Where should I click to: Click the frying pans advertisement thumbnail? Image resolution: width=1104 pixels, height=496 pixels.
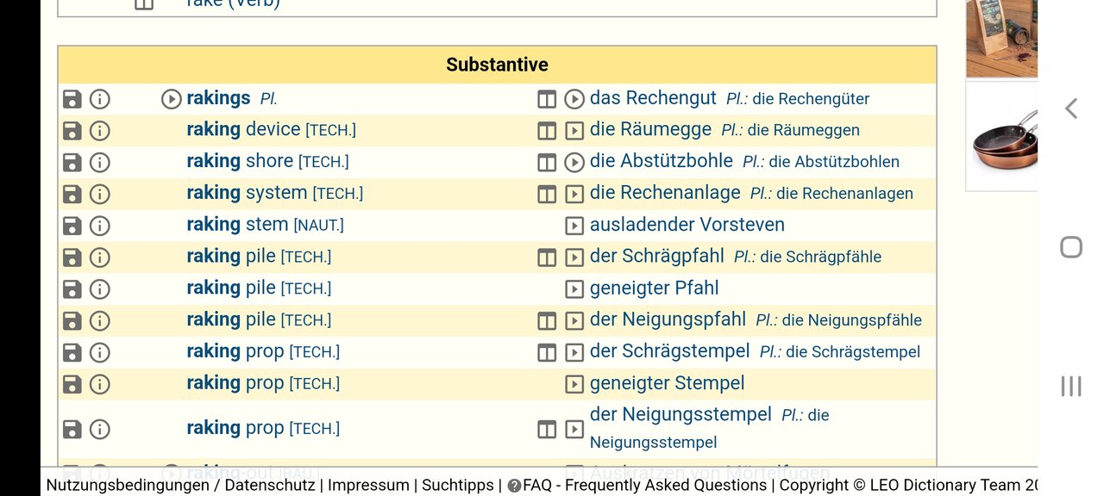pyautogui.click(x=1001, y=136)
